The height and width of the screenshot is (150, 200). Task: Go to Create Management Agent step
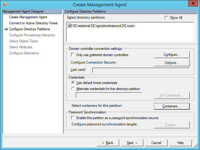pos(28,17)
